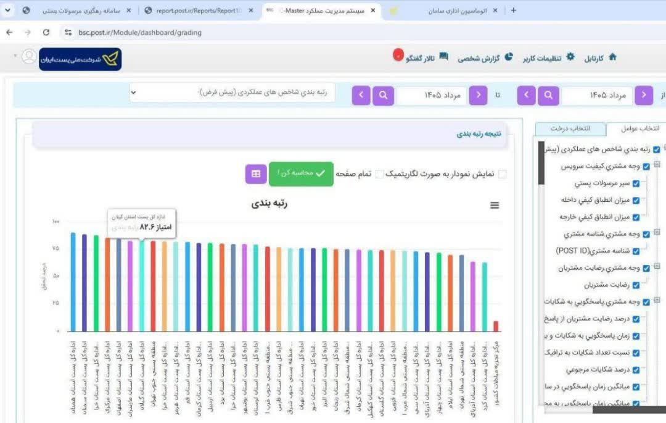Open the کارتابل home icon
This screenshot has height=423, width=666.
tap(612, 57)
